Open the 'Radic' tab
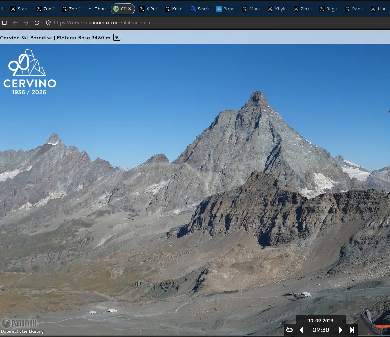Screen dimensions: 390x337 tap(354, 9)
